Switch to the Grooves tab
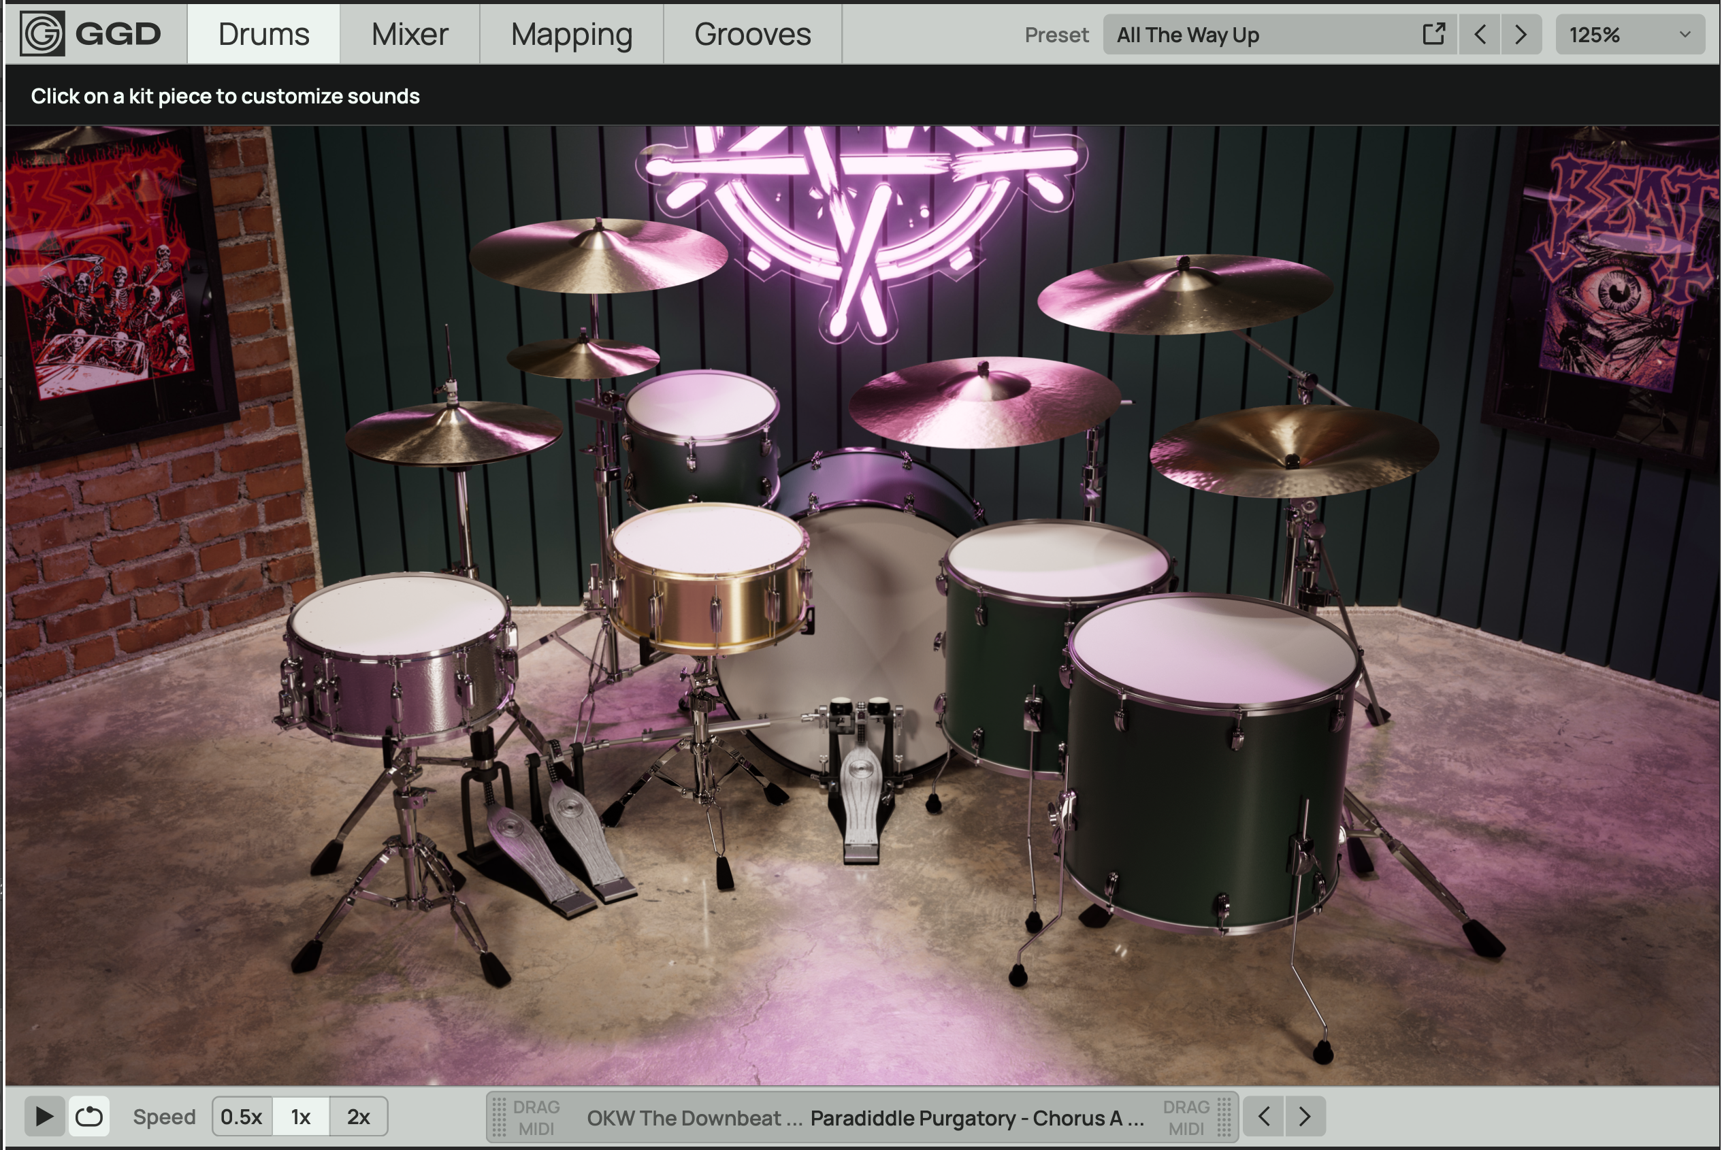Viewport: 1722px width, 1150px height. 753,34
